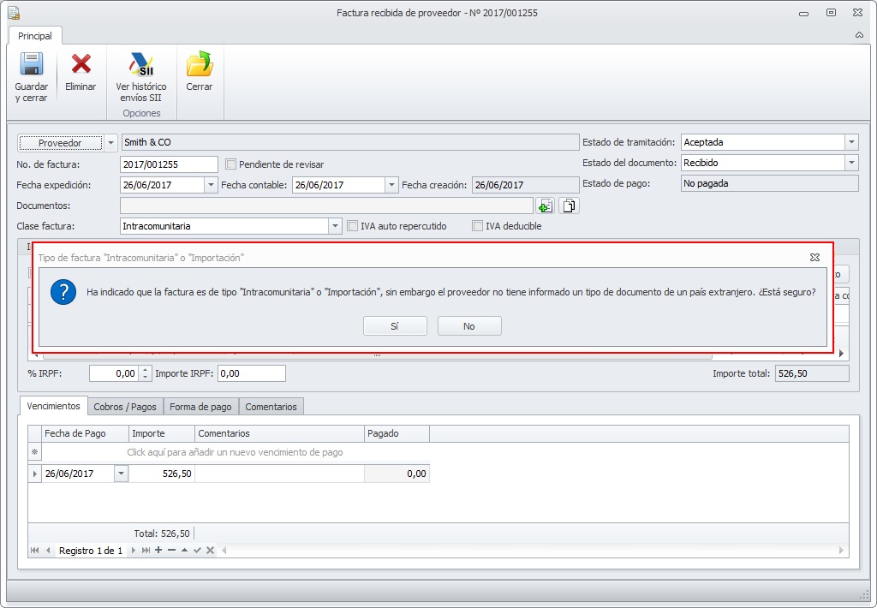Click the red Eliminar delete icon

(x=81, y=65)
